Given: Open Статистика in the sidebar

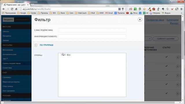Looking at the screenshot, I should click(7, 68).
